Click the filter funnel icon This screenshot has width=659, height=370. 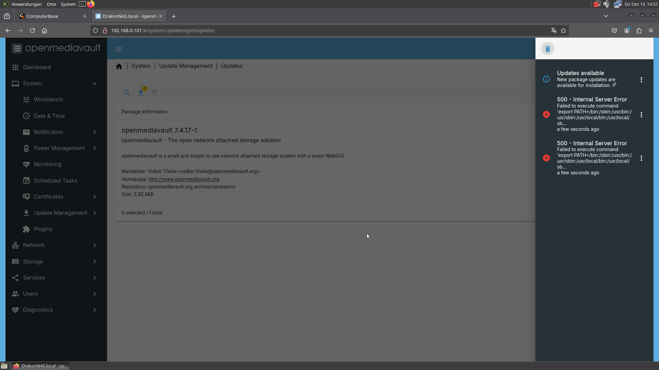point(154,92)
